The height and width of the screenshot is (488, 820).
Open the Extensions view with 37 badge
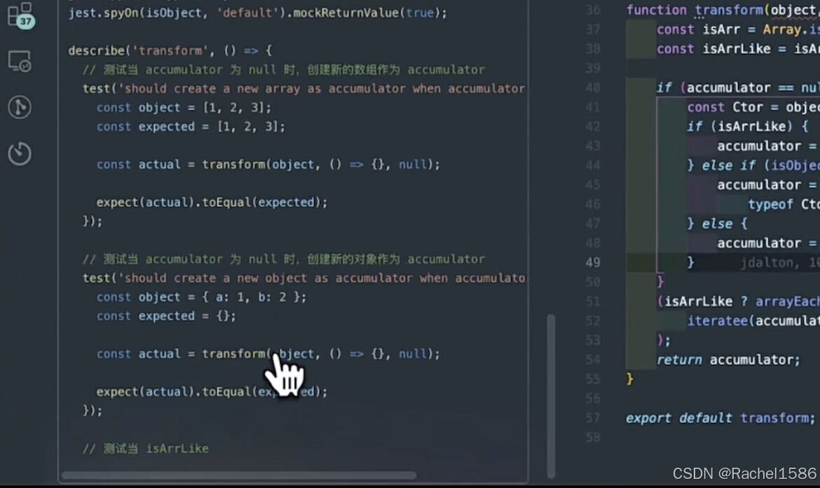[20, 15]
